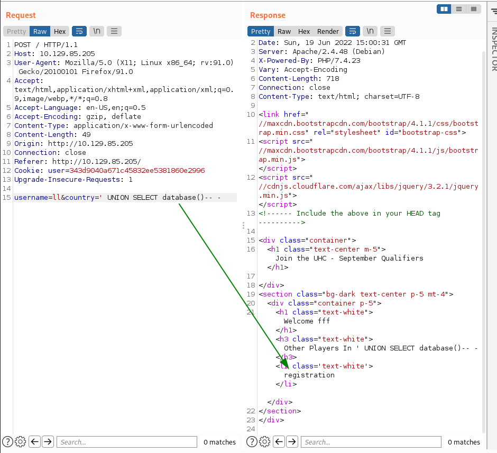Open Hex tab in Response panel
Screen dimensions: 497x453
pyautogui.click(x=304, y=31)
